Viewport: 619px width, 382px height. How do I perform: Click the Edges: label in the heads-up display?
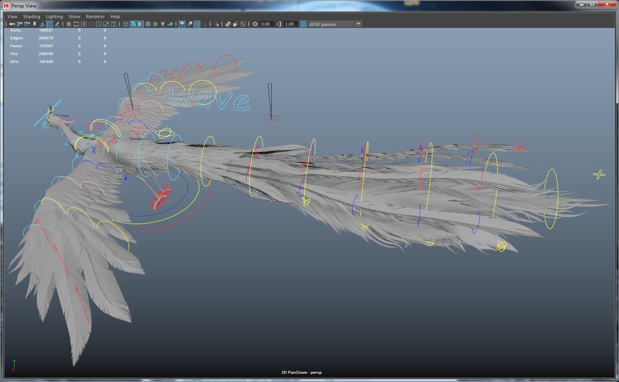coord(17,38)
